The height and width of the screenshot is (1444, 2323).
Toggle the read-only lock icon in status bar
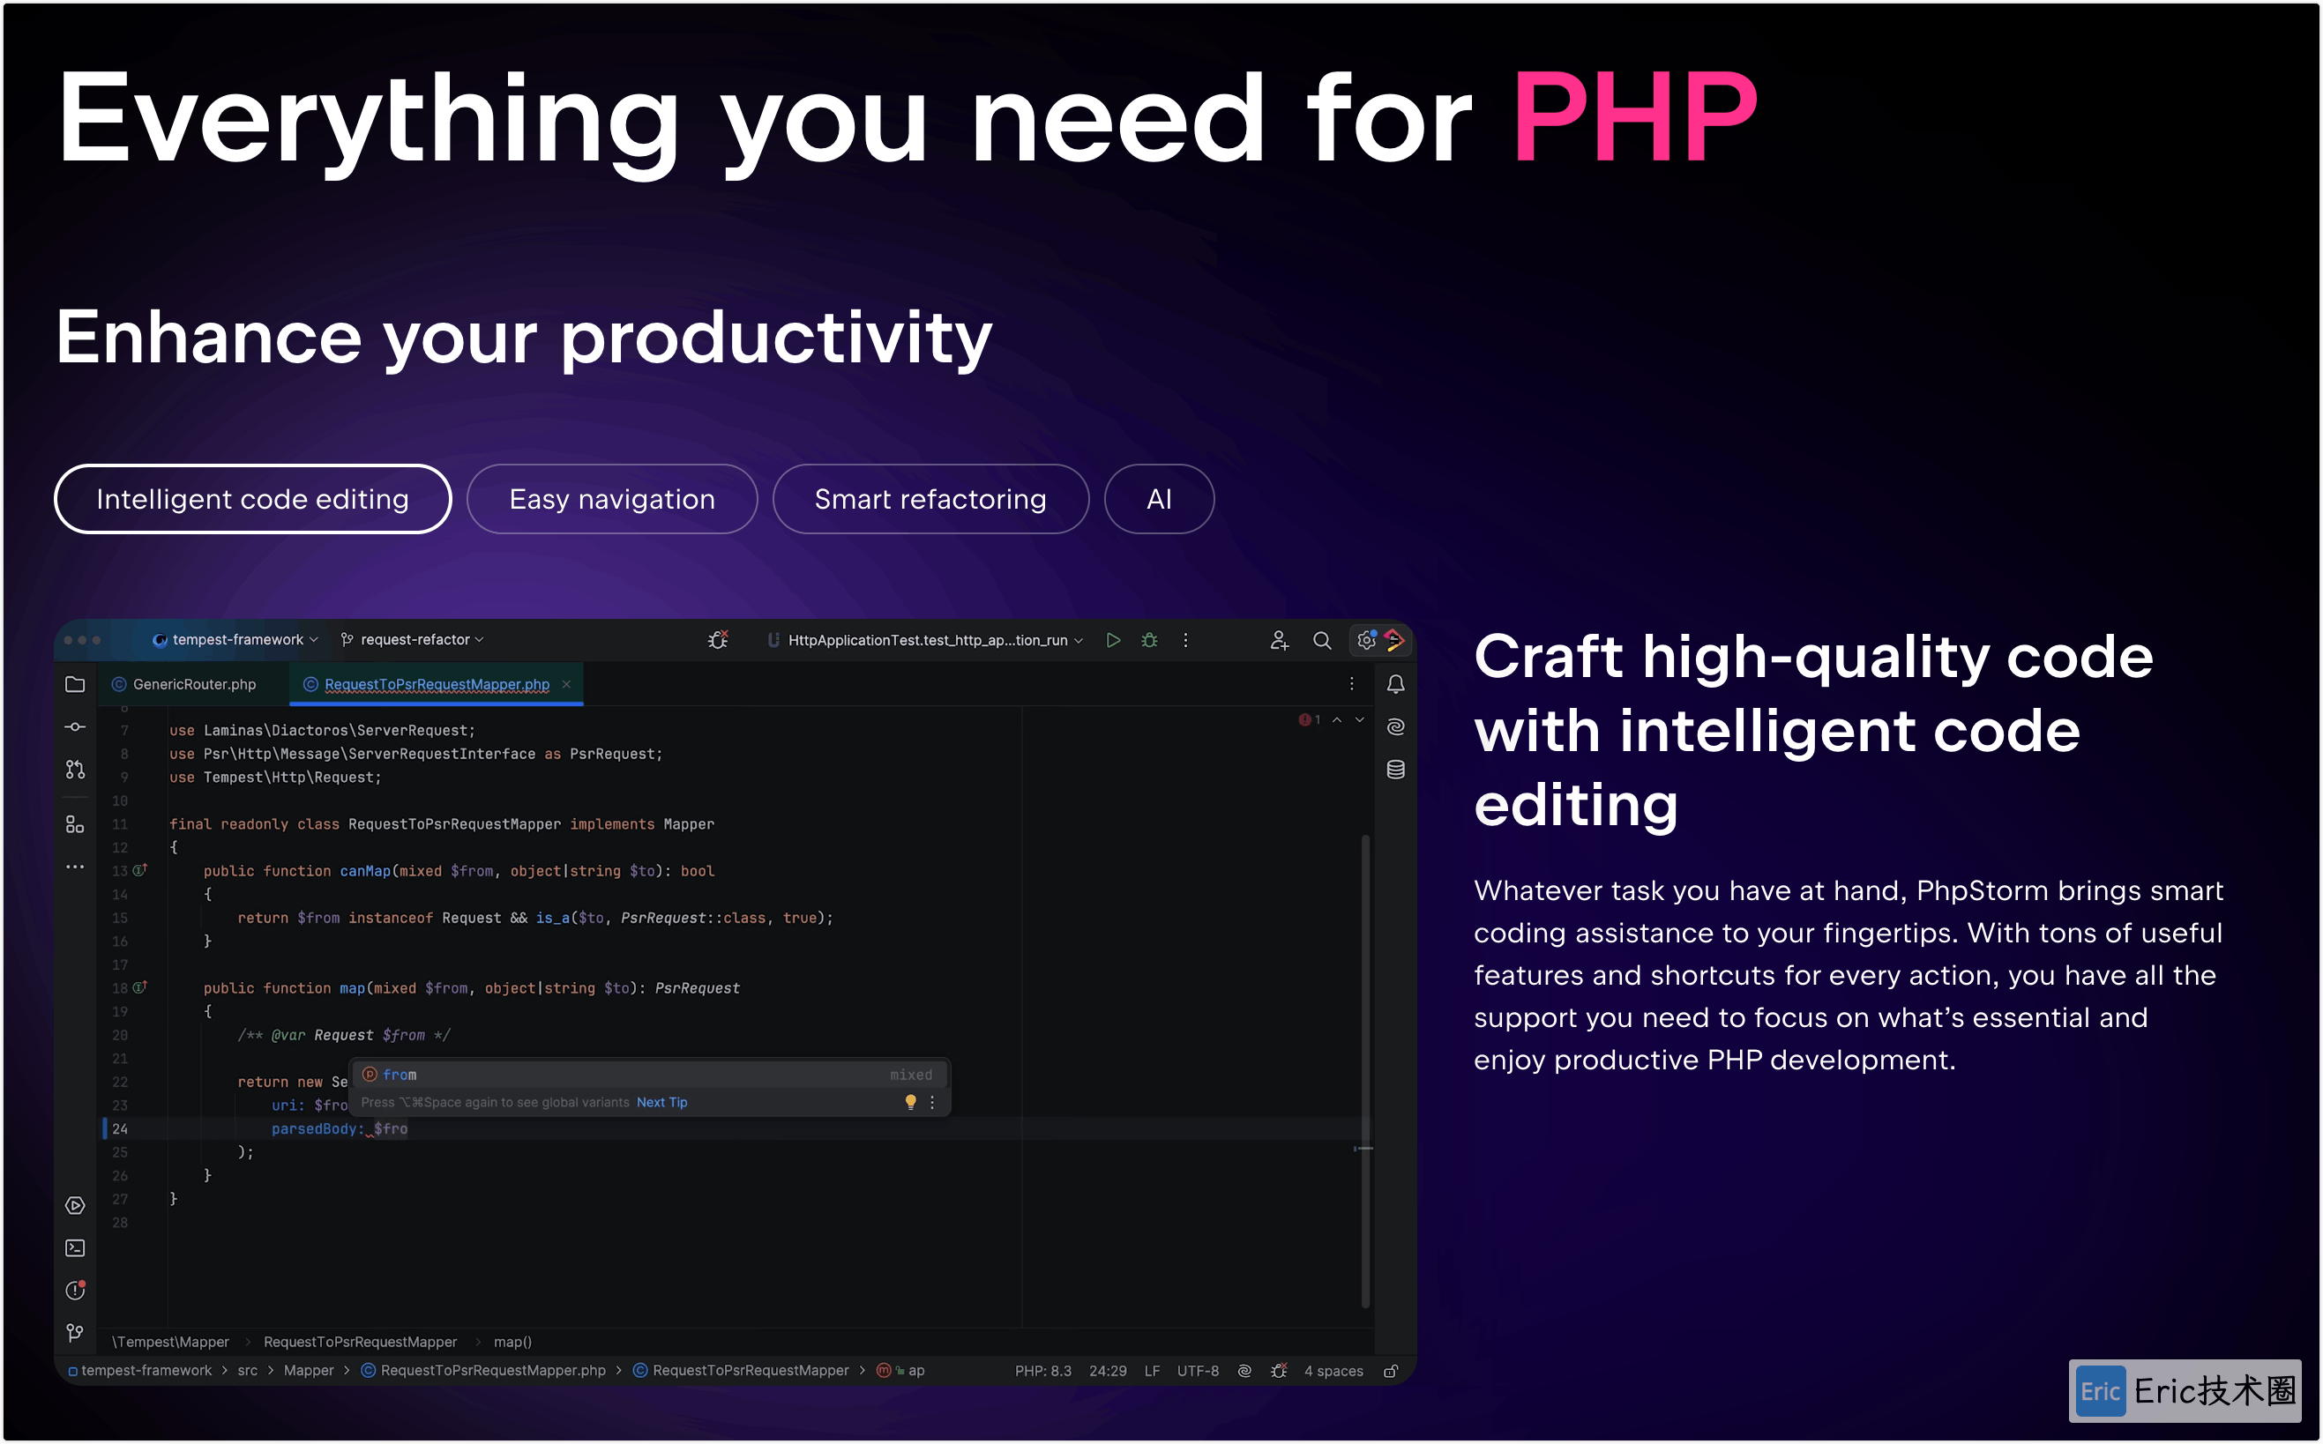(1391, 1371)
